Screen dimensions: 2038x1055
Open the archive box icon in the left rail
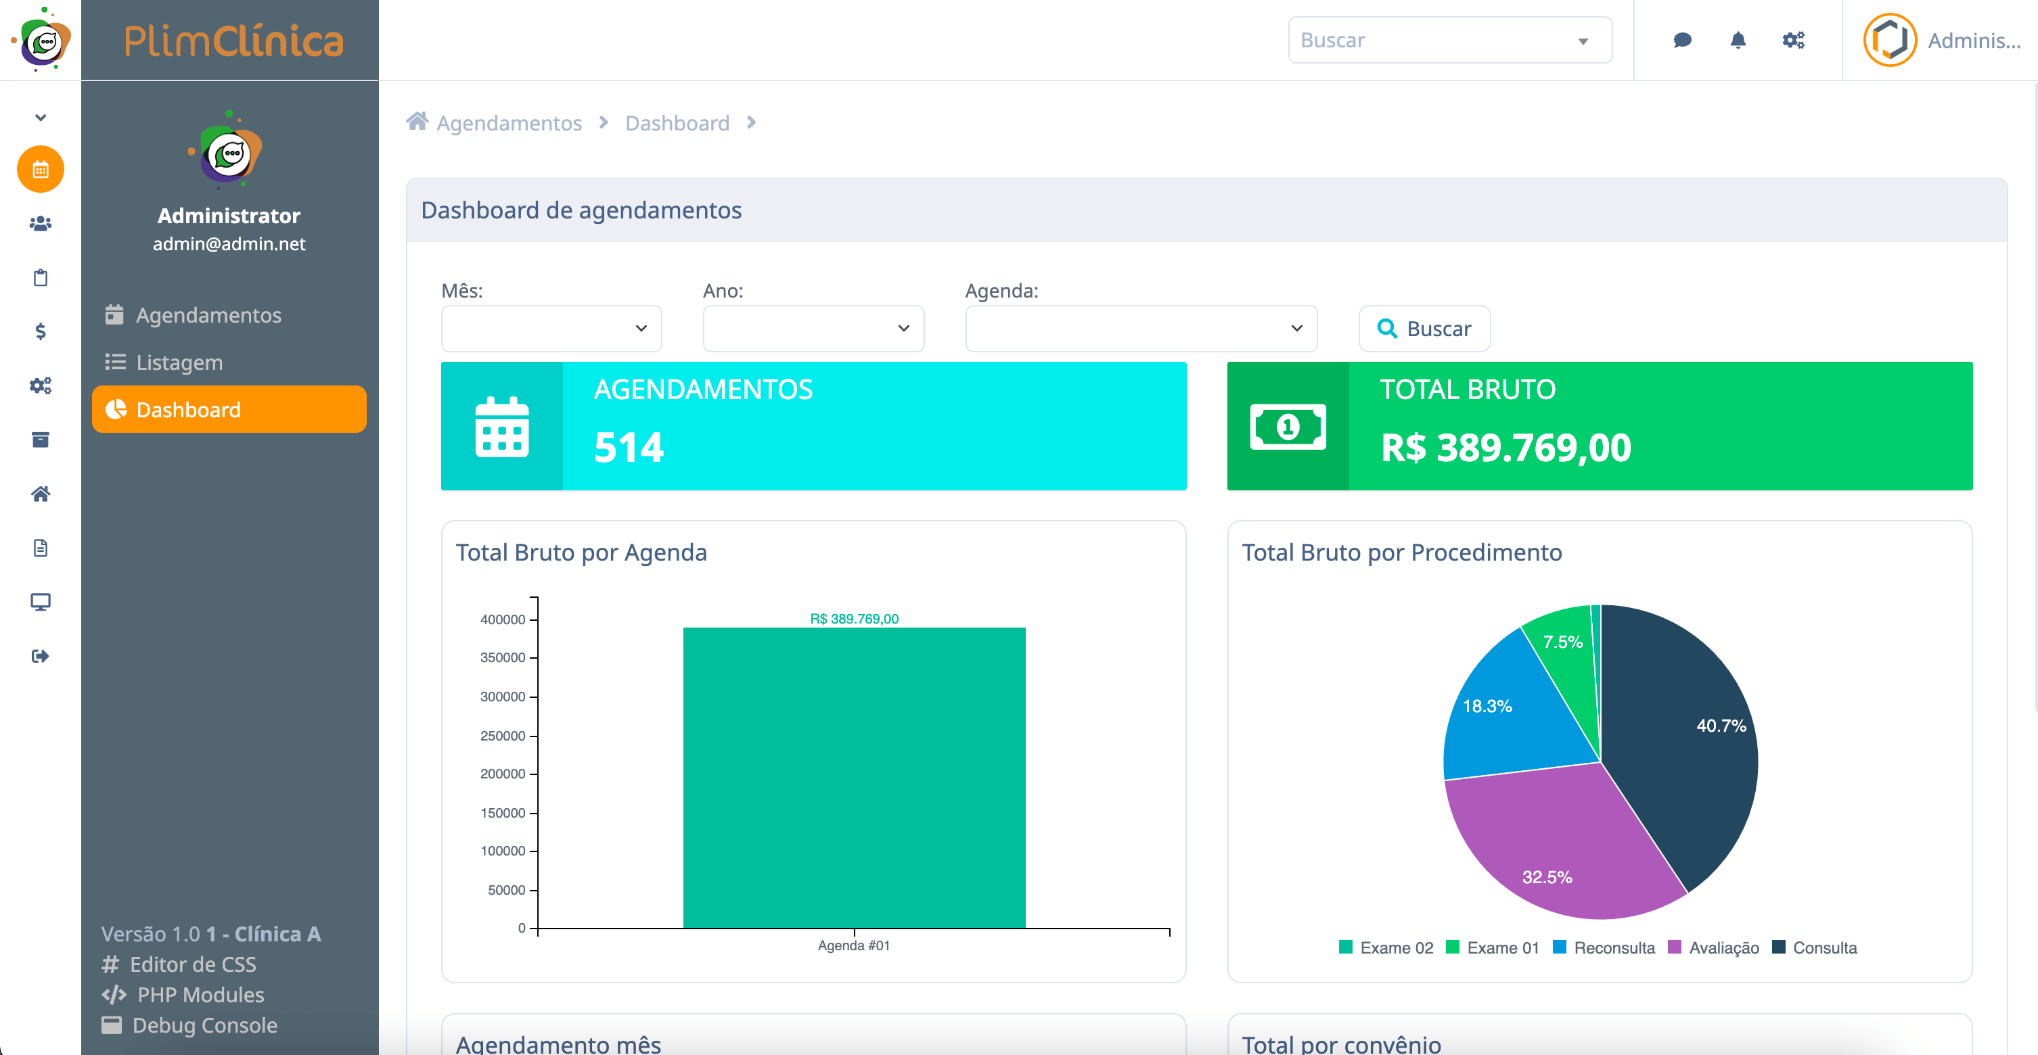(x=41, y=440)
